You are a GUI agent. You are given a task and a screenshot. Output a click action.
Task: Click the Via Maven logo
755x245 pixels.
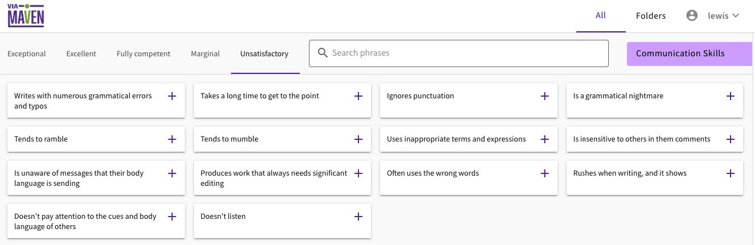[26, 16]
